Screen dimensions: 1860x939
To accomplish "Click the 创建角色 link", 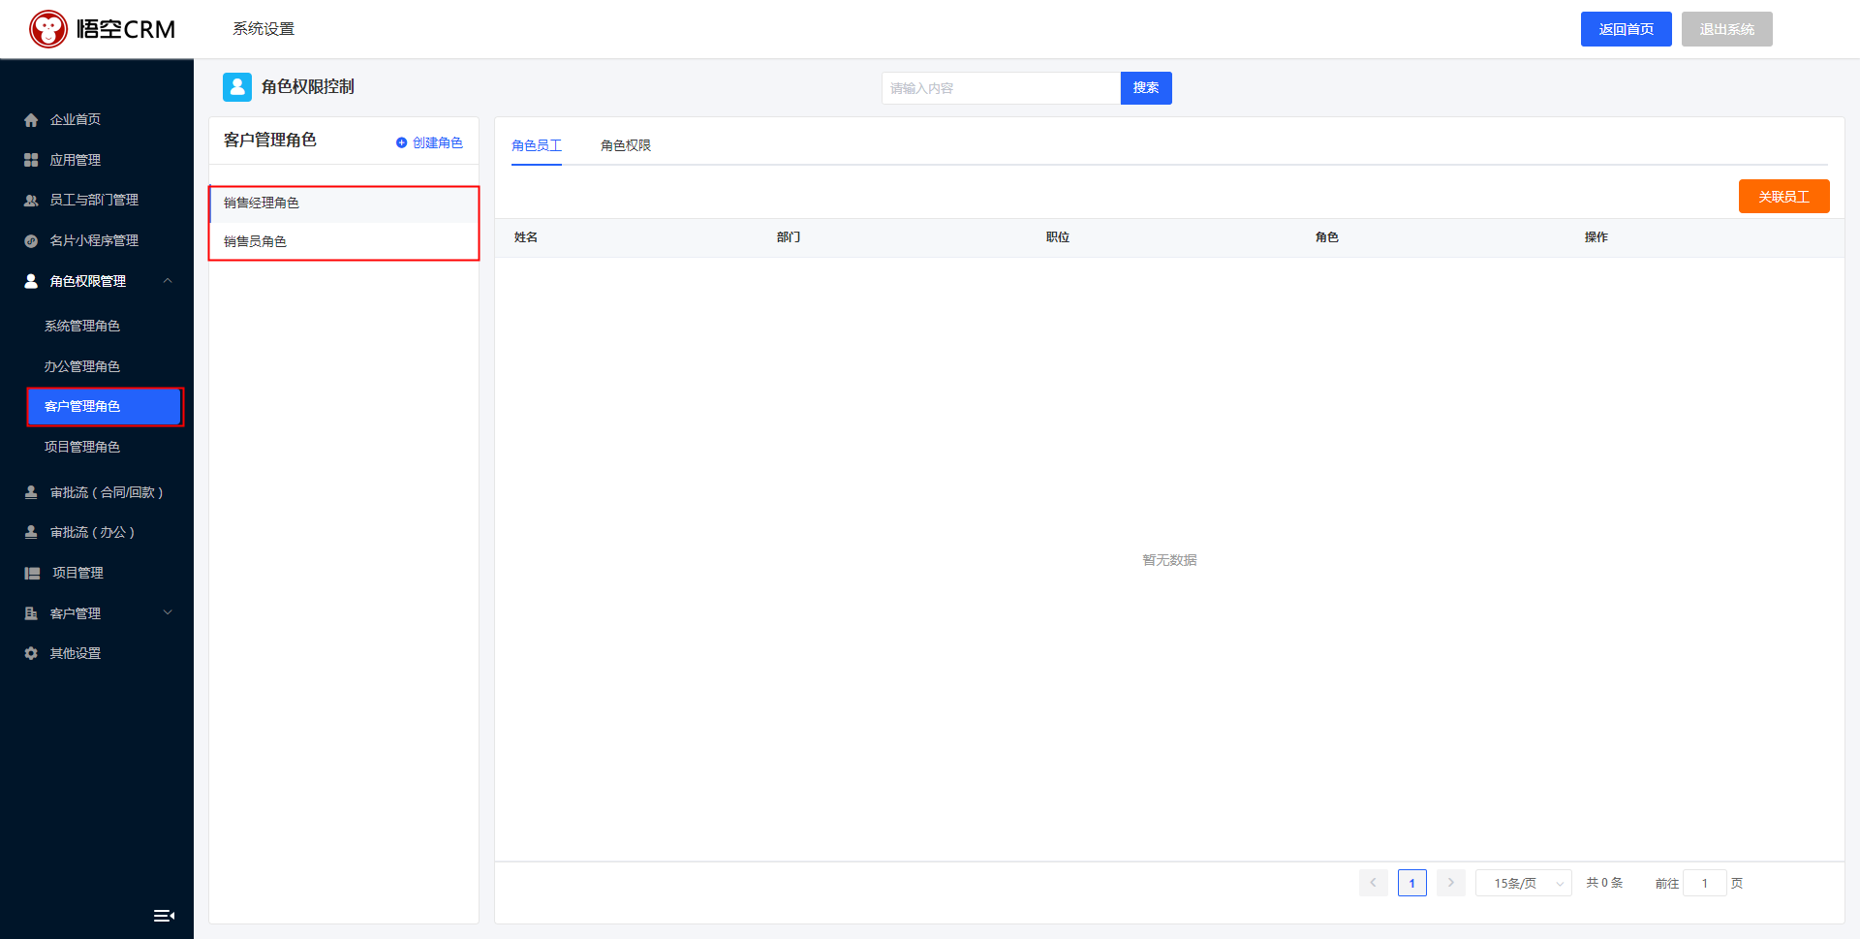I will 429,142.
